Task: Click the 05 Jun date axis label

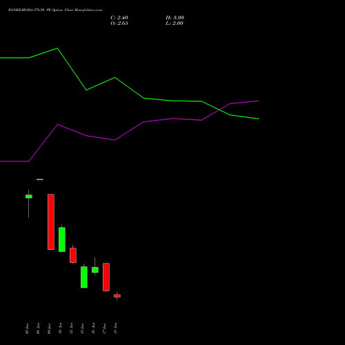Action: [27, 328]
